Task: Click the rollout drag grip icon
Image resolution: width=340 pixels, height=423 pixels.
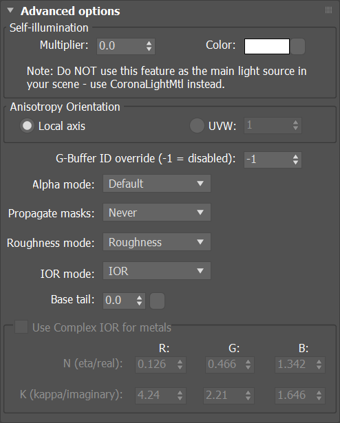Action: pos(328,10)
